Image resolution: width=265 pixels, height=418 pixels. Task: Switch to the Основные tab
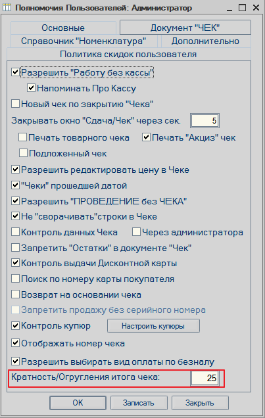[63, 28]
